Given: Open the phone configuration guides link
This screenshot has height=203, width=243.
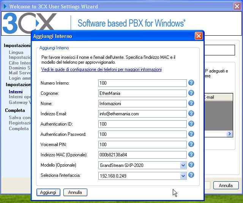Looking at the screenshot, I should click(101, 69).
